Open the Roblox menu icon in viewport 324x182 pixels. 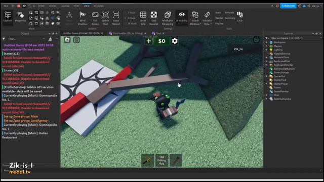click(67, 40)
